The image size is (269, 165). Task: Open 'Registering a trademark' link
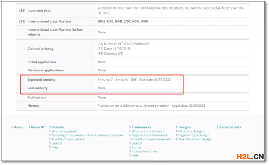click(150, 136)
